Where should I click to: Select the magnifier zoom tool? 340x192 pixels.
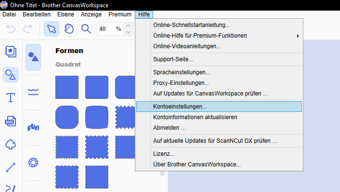tap(86, 29)
